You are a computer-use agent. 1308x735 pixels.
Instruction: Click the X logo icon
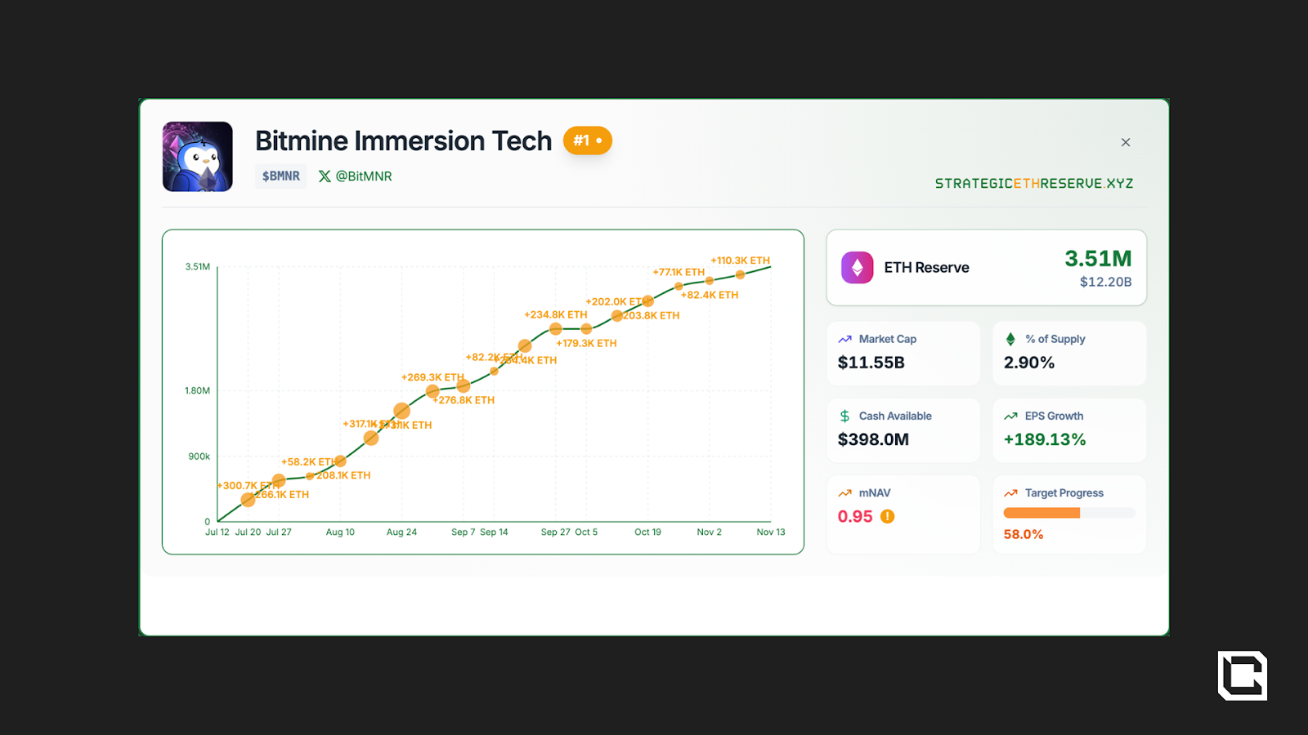325,176
